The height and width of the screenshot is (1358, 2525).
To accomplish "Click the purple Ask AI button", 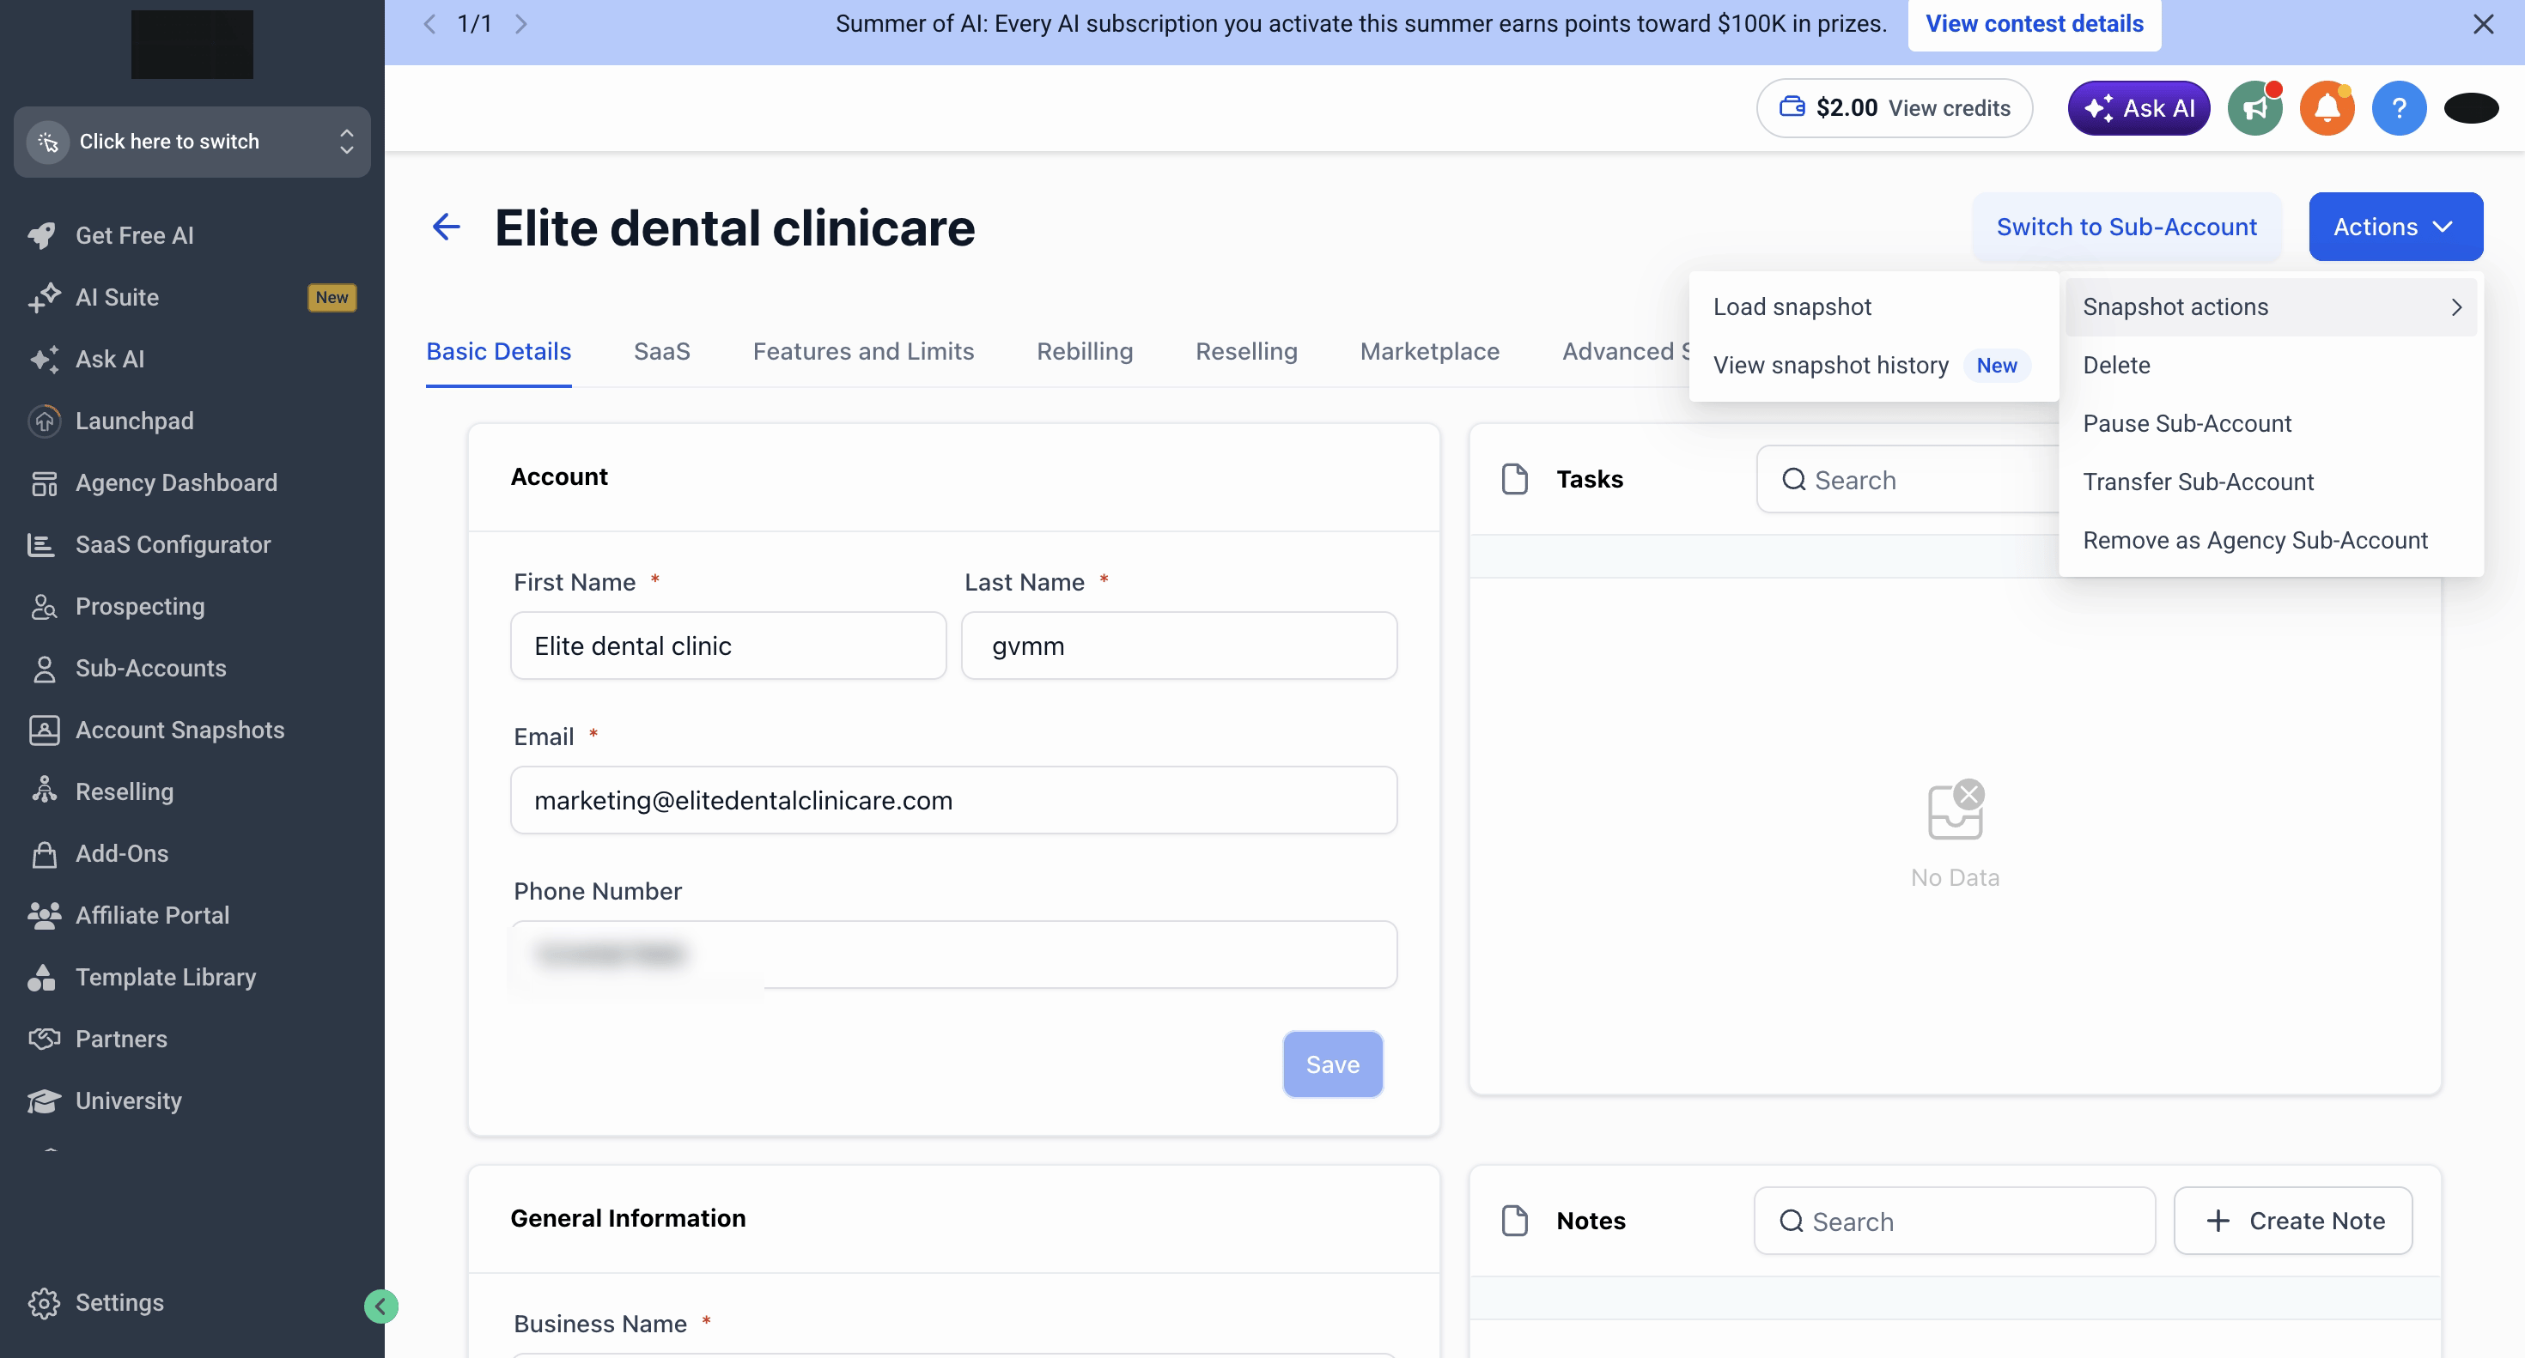I will coord(2138,108).
